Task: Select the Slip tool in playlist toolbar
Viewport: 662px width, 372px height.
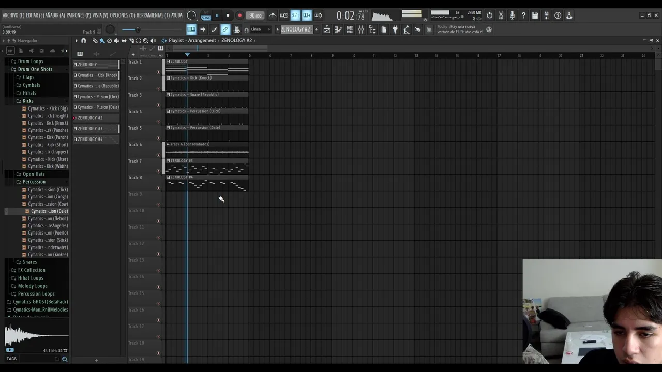Action: (124, 40)
